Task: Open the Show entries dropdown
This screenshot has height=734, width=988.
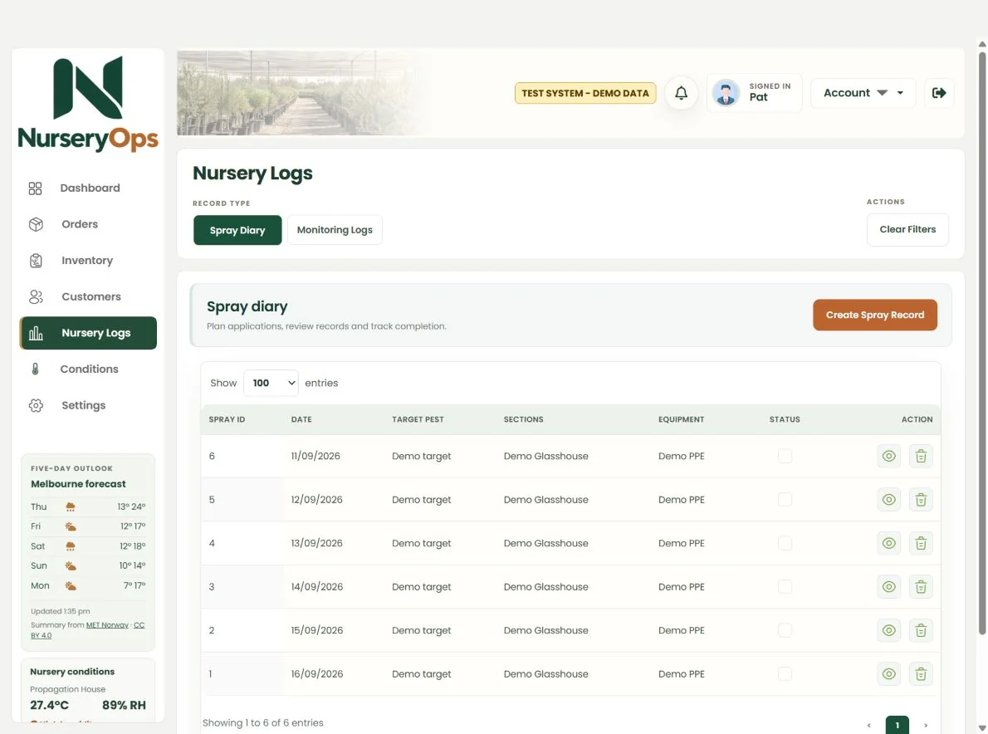Action: pyautogui.click(x=271, y=383)
